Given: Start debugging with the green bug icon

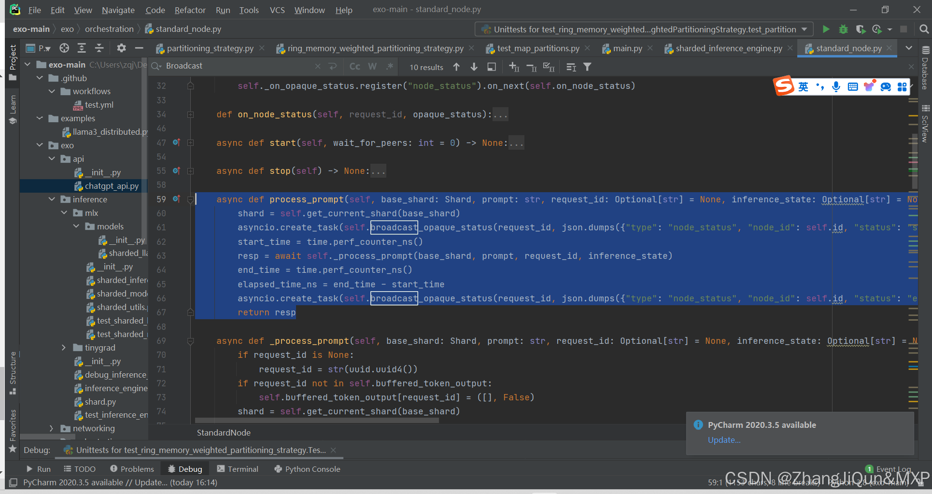Looking at the screenshot, I should 843,29.
